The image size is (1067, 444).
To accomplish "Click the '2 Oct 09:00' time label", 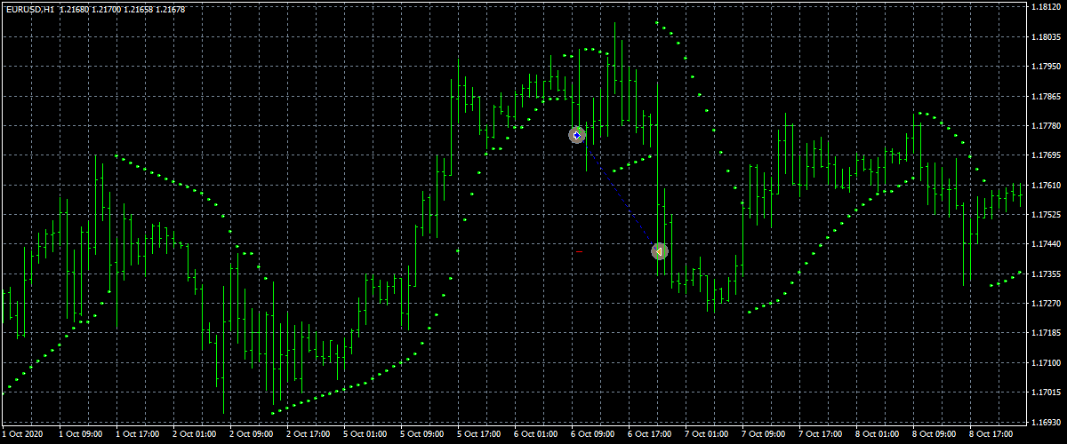I will point(251,435).
